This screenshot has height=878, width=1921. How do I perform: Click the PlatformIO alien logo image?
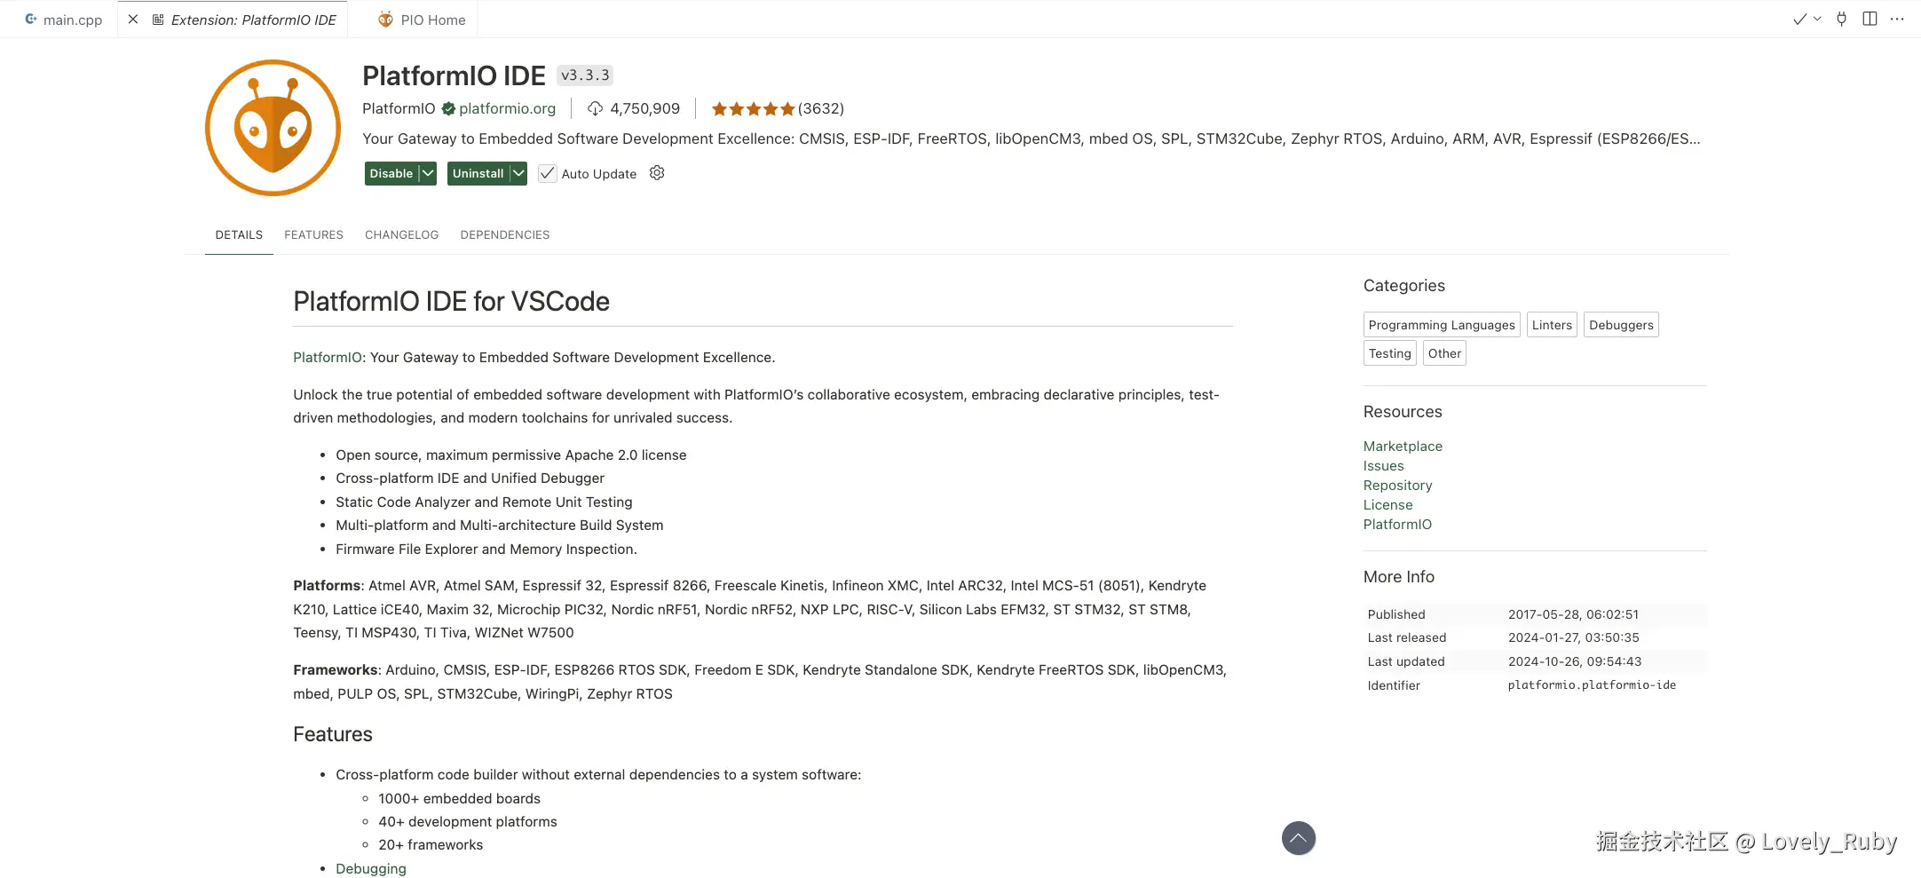point(273,128)
